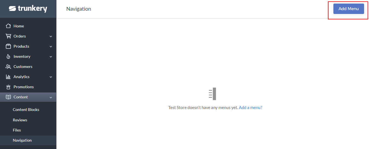This screenshot has width=369, height=149.
Task: Click the Home house icon
Action: (x=8, y=26)
